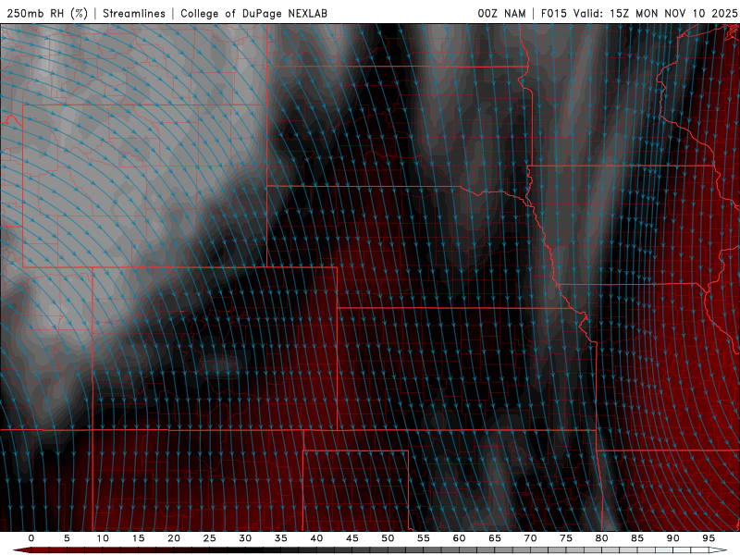Click the 35 value on the colorbar scale
The height and width of the screenshot is (555, 740).
click(281, 538)
